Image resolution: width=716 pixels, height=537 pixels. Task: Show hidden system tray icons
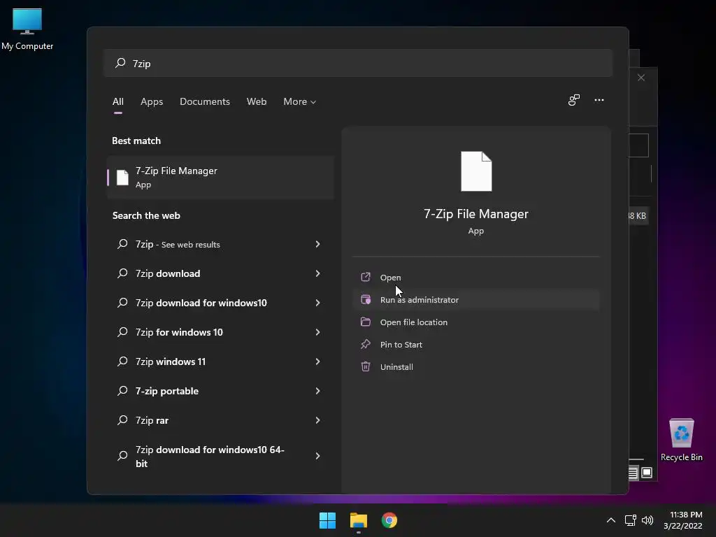point(610,520)
